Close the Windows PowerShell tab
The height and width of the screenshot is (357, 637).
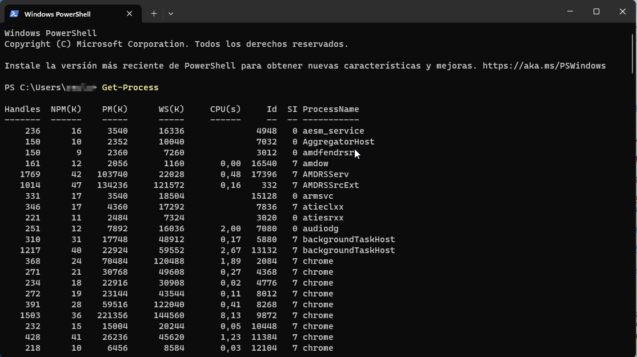point(129,13)
